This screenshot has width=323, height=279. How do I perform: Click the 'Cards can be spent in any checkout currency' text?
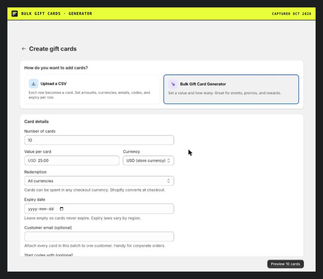pos(95,190)
